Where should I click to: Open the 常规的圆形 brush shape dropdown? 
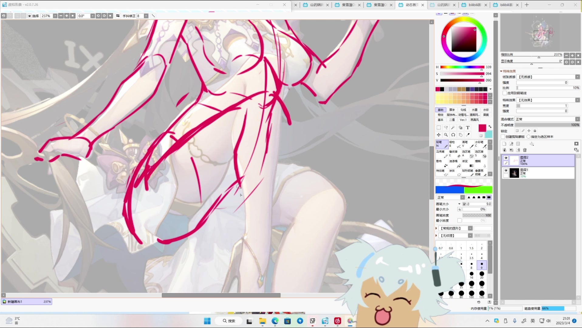(470, 228)
